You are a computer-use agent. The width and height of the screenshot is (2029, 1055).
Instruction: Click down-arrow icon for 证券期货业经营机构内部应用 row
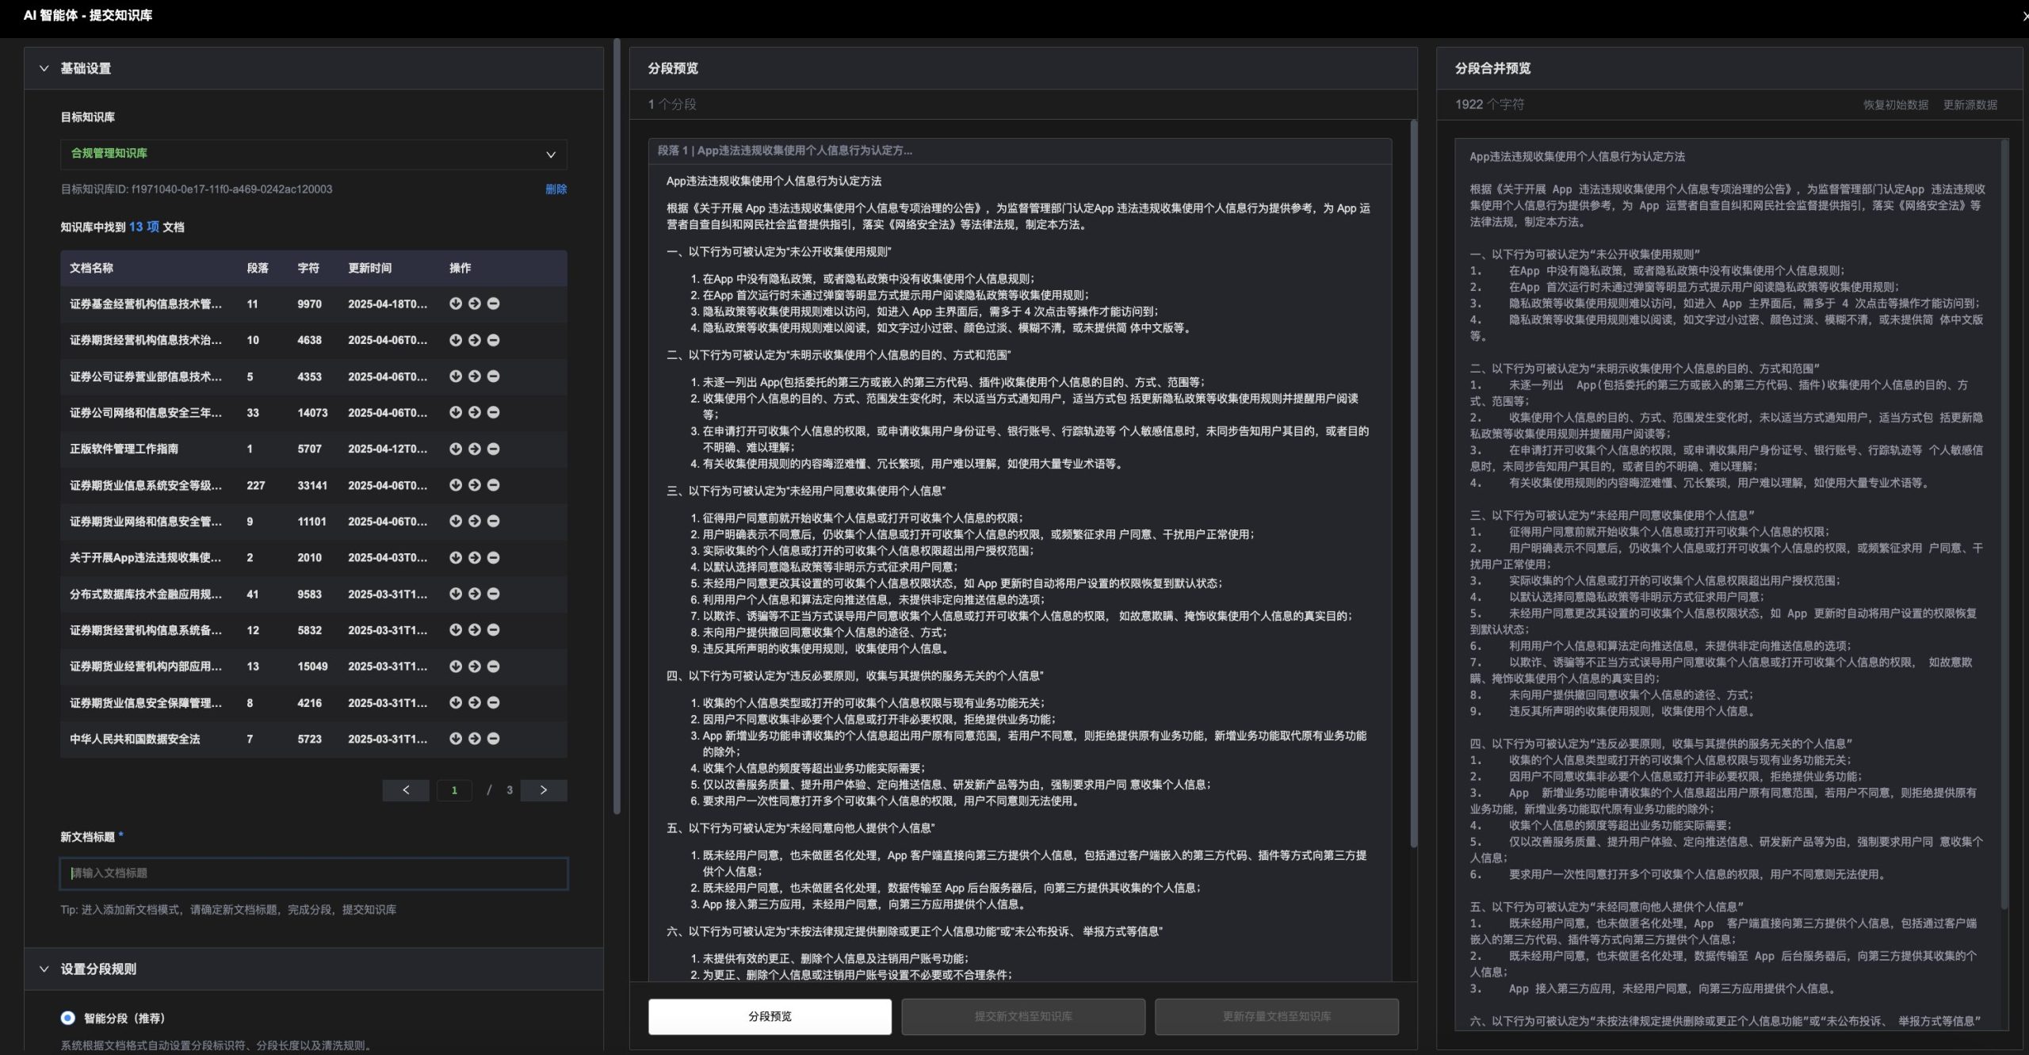click(x=456, y=666)
